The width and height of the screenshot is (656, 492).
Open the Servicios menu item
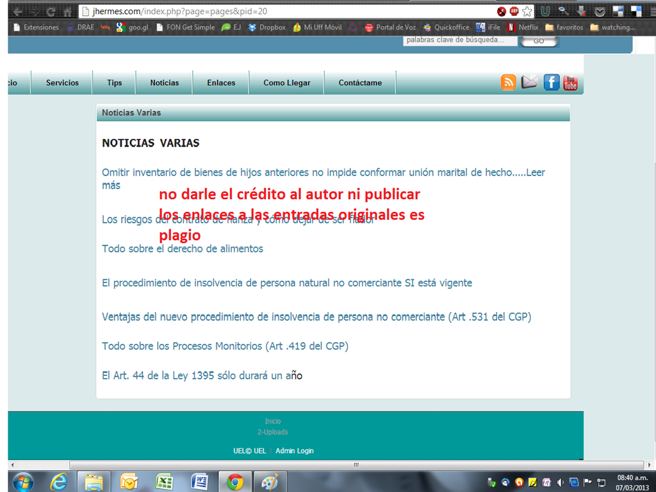62,83
